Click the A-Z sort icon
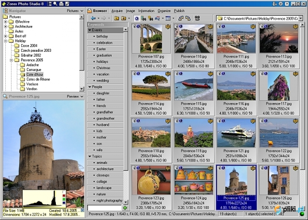The image size is (308, 220). tap(157, 18)
